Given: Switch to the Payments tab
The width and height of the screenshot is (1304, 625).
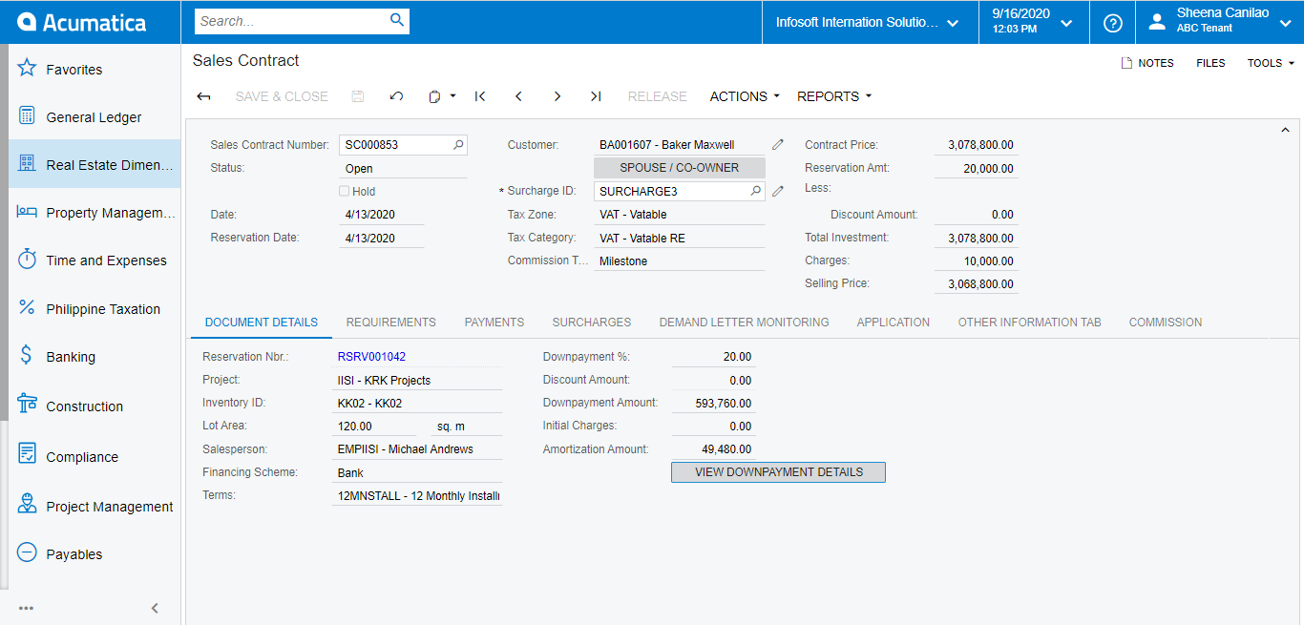Looking at the screenshot, I should coord(494,323).
